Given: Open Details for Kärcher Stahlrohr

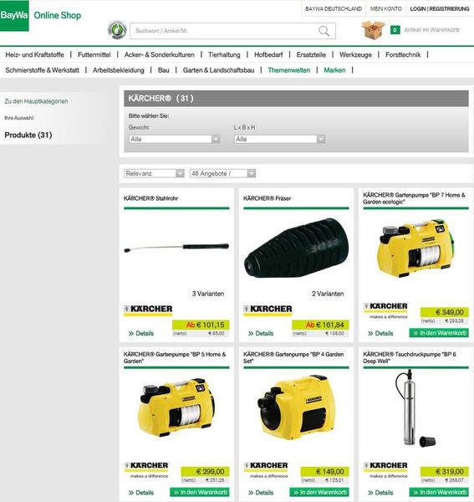Looking at the screenshot, I should 141,333.
